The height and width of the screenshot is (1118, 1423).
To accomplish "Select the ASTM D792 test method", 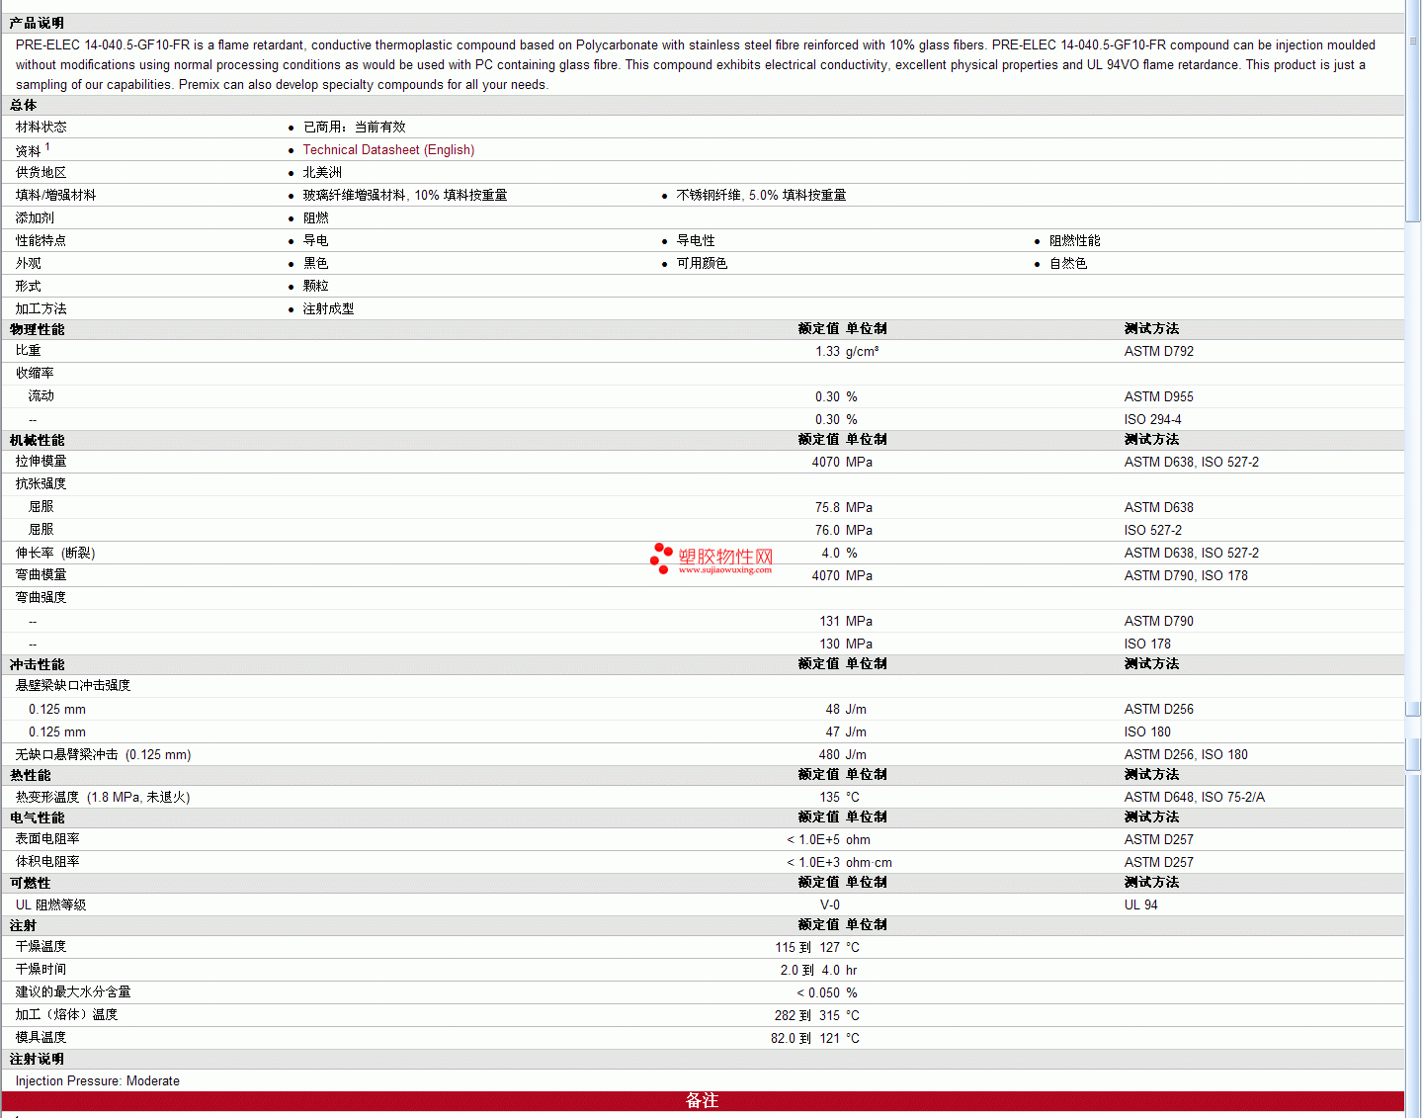I will 1158,352.
